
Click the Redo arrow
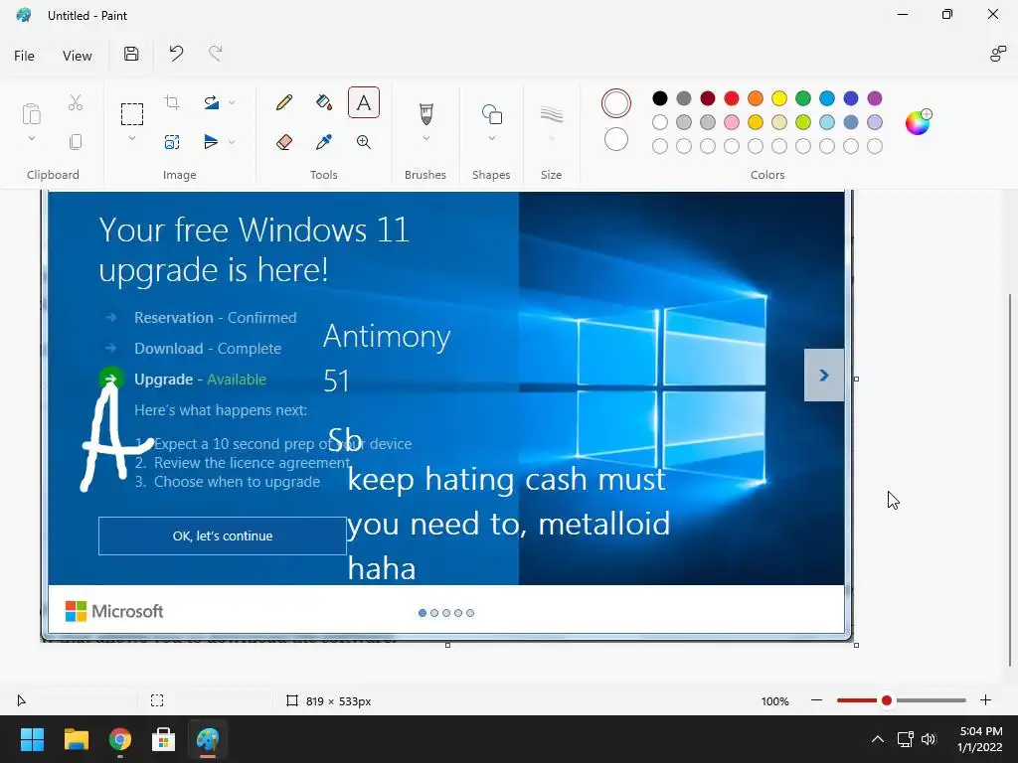[x=216, y=54]
